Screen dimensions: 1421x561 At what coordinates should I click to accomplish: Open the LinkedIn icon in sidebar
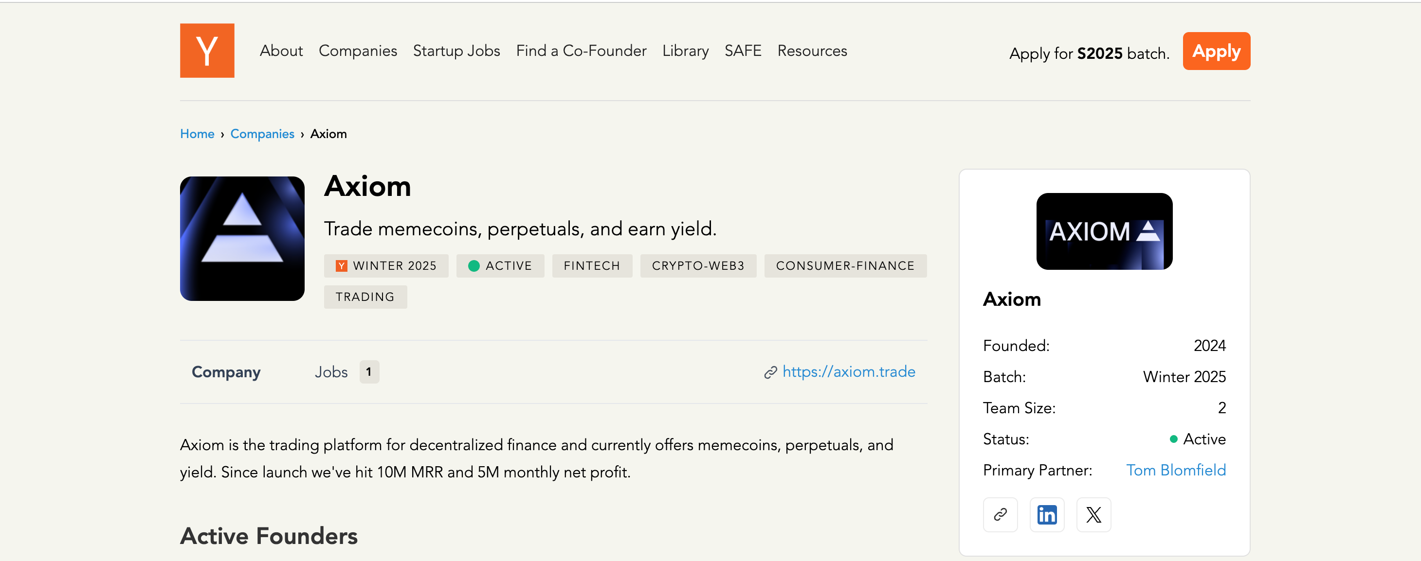(1046, 515)
